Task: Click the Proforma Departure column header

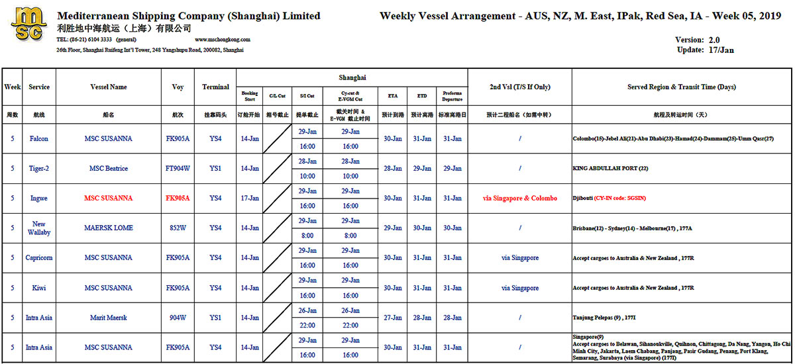Action: tap(452, 96)
